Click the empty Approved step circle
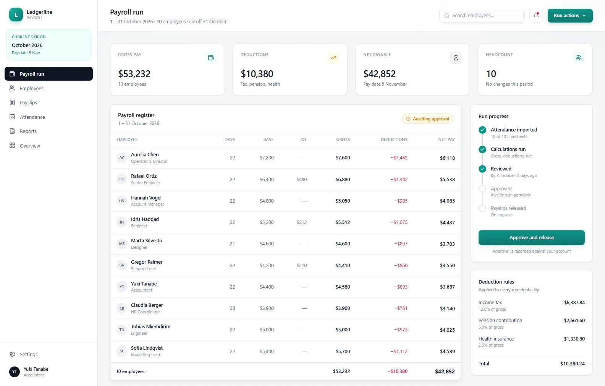The height and width of the screenshot is (386, 605). [482, 189]
